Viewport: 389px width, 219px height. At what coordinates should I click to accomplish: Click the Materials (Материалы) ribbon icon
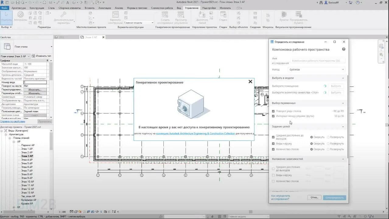coord(20,15)
